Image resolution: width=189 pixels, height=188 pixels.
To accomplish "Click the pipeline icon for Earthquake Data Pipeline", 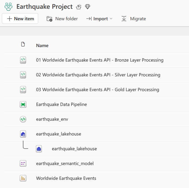I will tap(23, 105).
